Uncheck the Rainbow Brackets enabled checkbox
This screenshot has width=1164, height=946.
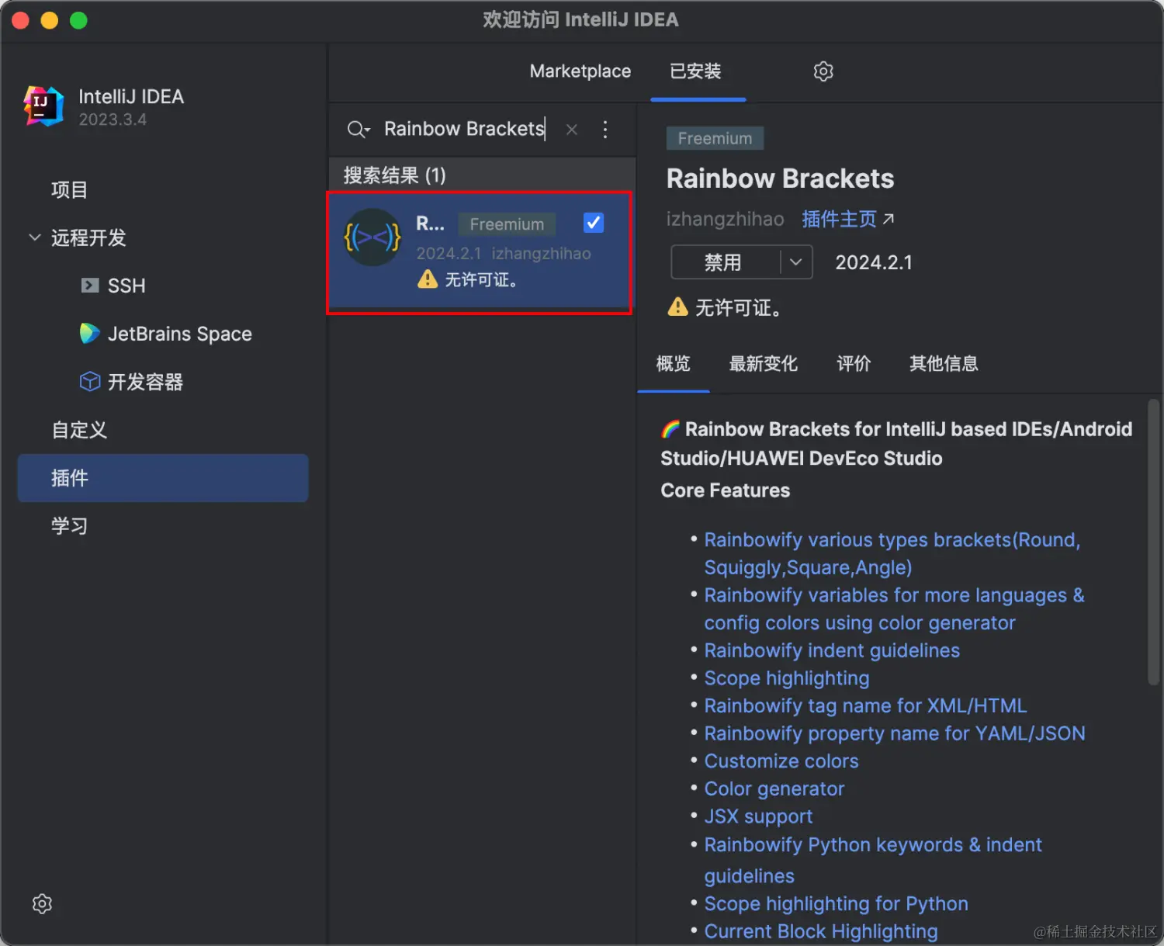coord(594,223)
